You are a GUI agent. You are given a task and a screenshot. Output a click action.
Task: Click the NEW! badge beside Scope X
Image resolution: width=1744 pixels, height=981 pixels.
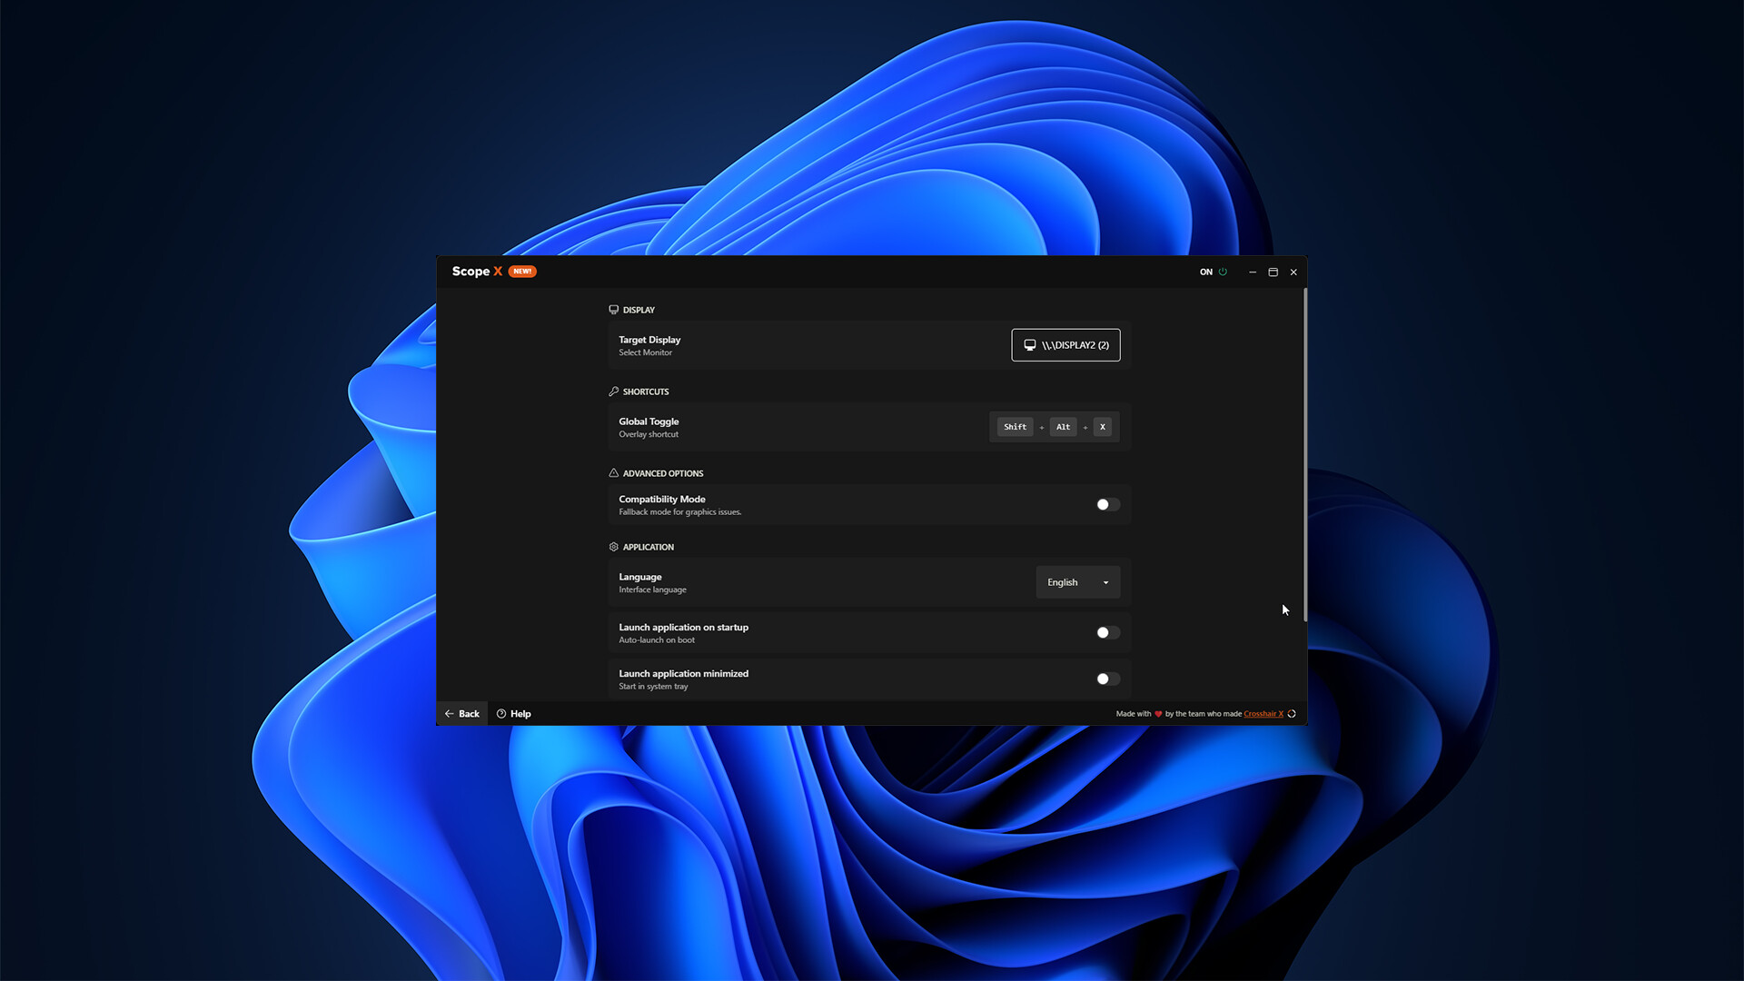pos(522,272)
